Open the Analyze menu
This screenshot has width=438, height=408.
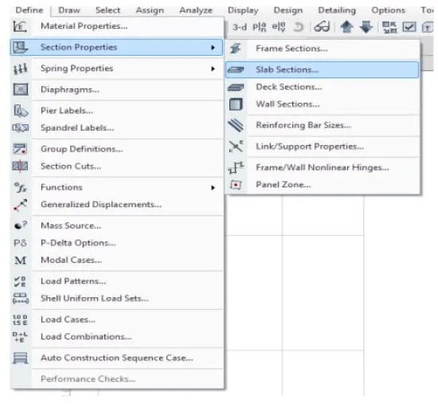196,10
